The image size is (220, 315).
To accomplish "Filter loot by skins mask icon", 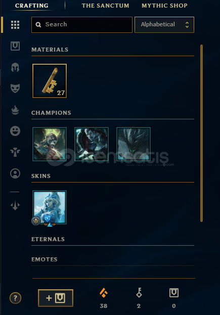I will 15,88.
